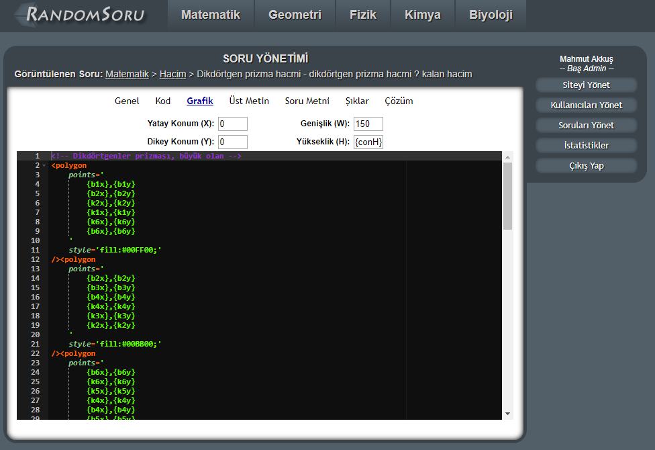Click the editor scrollbar down arrow
Image resolution: width=655 pixels, height=450 pixels.
(507, 414)
